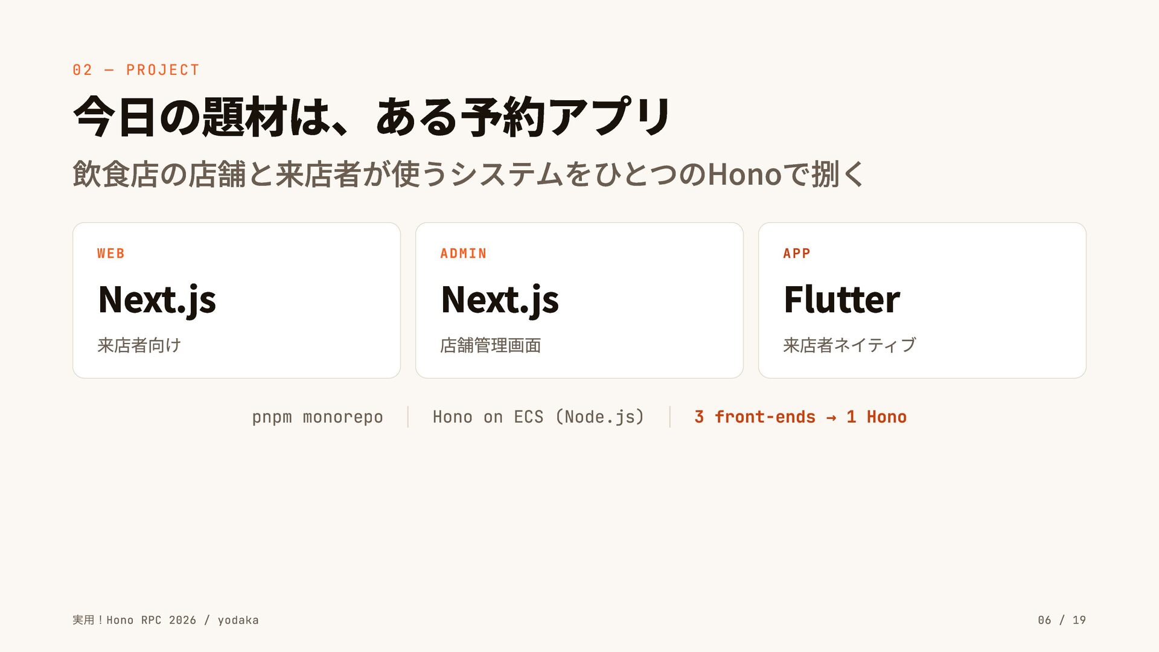This screenshot has height=652, width=1159.
Task: Click the "Hono on ECS (Node.js)" text
Action: click(x=538, y=417)
